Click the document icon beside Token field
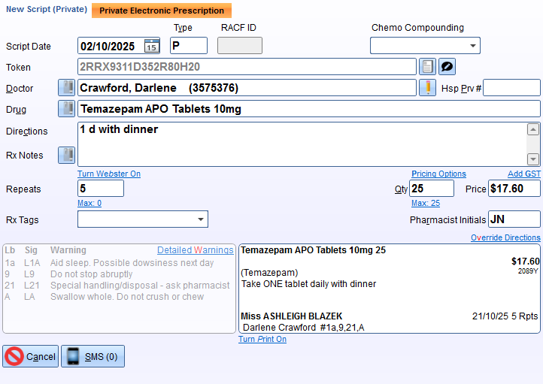Screen dimensions: 543x384 [427, 67]
